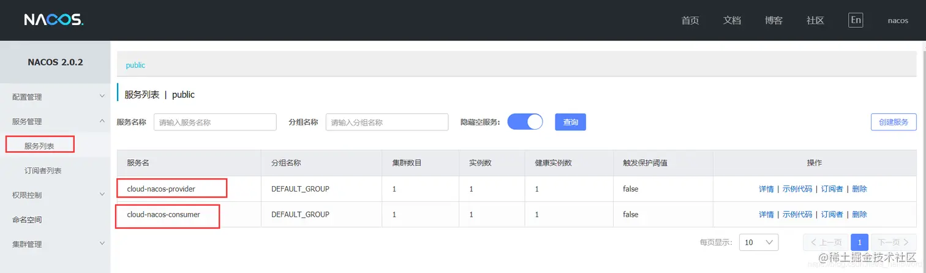Switch language with the En button
This screenshot has width=926, height=273.
[856, 20]
